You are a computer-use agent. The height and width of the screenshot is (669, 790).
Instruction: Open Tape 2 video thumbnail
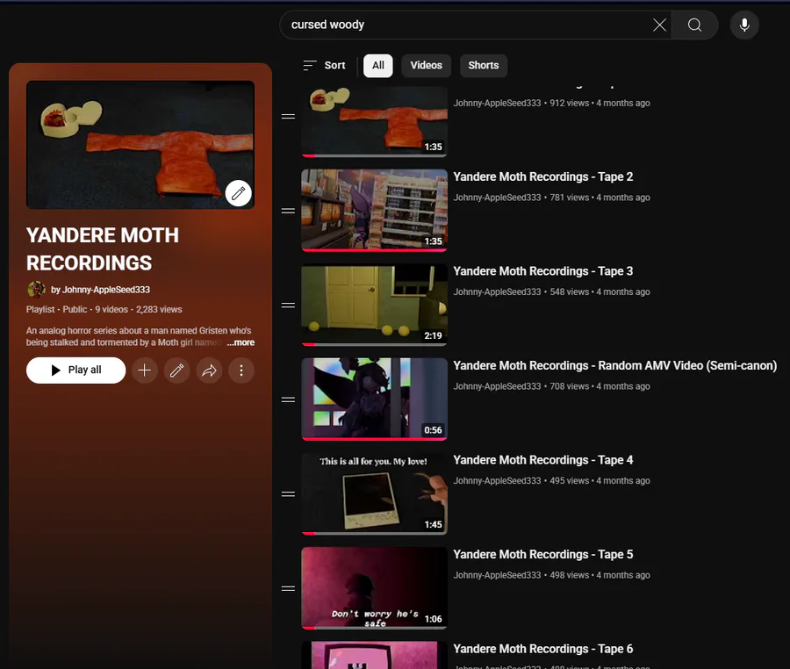[374, 210]
